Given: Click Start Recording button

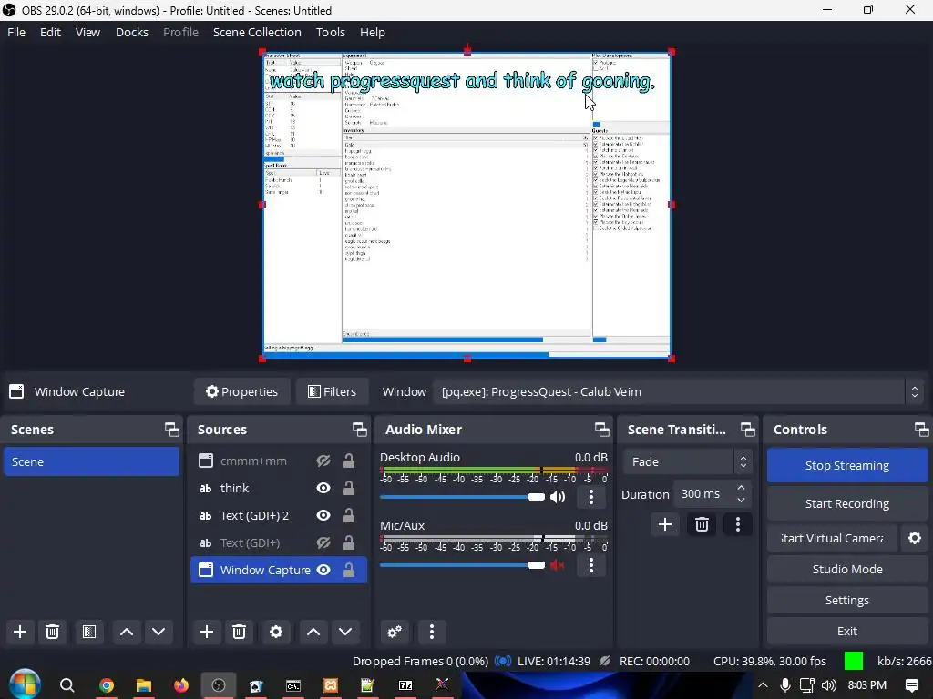Looking at the screenshot, I should 846,503.
